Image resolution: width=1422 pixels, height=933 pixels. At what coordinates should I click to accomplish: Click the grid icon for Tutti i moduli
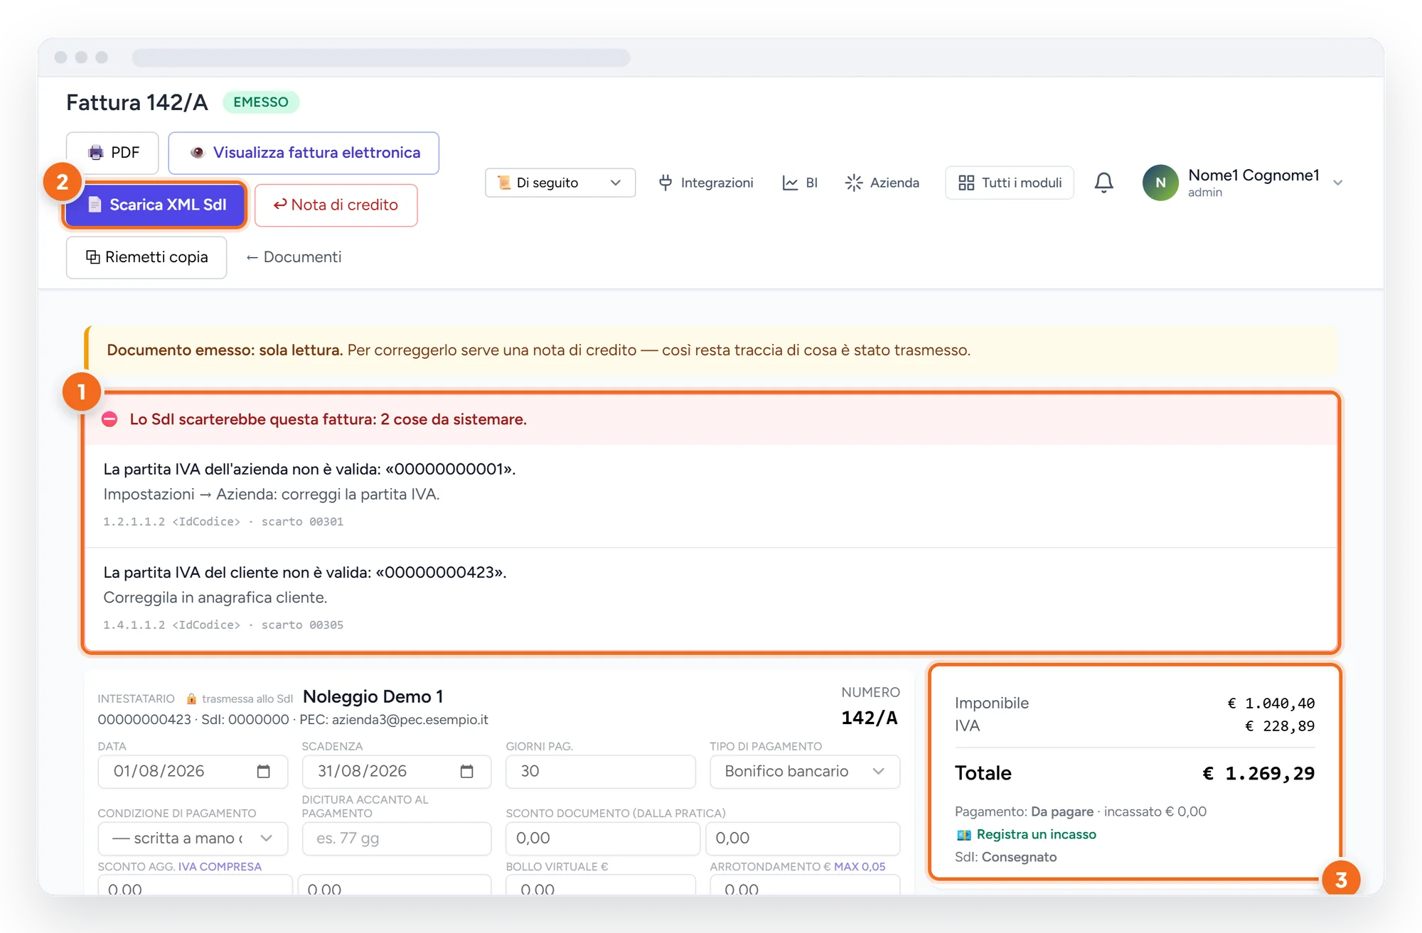coord(966,183)
